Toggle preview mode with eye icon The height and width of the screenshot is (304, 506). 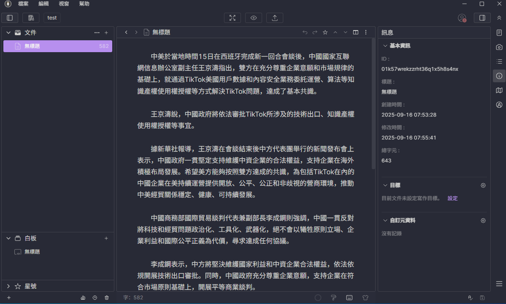pyautogui.click(x=254, y=18)
